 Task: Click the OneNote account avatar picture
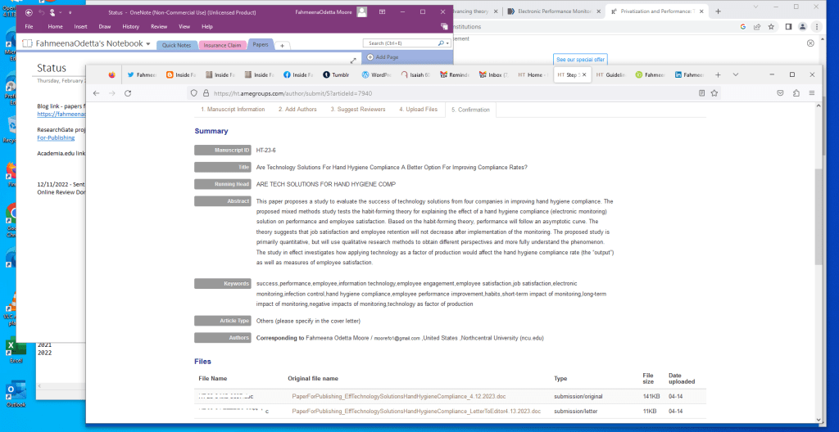tap(362, 11)
